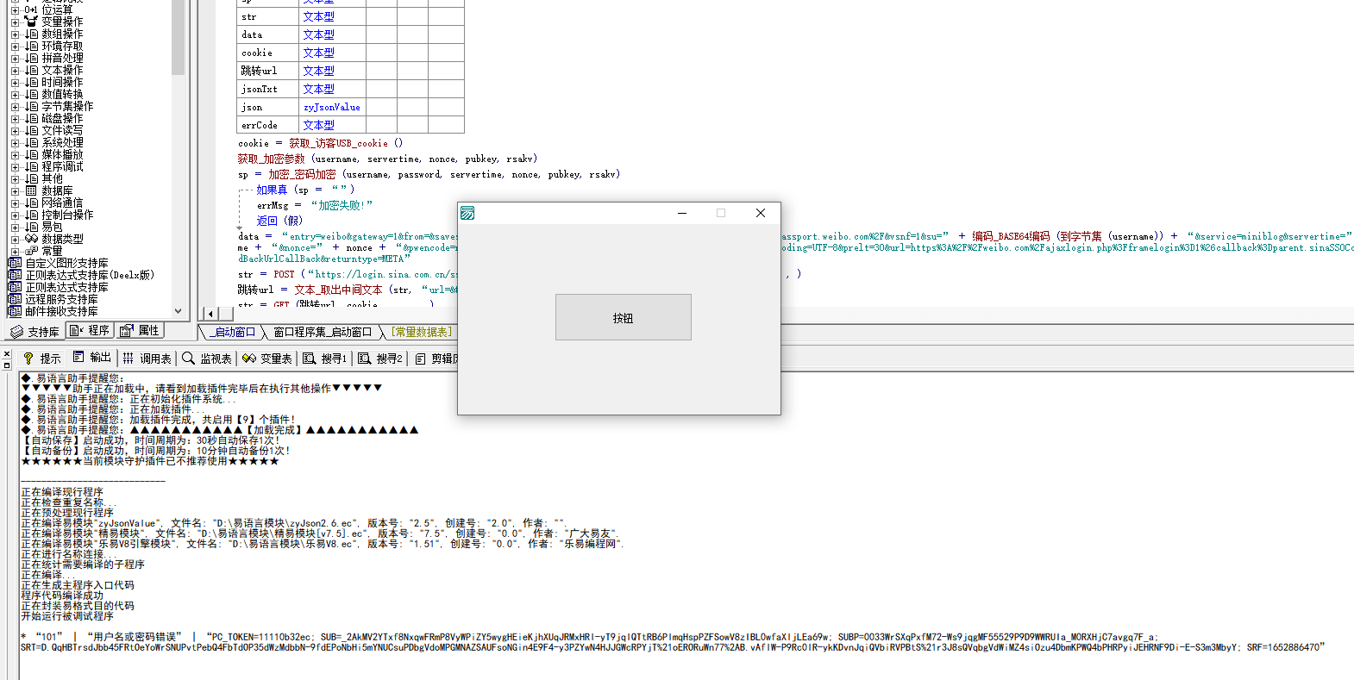This screenshot has height=680, width=1354.
Task: Click the 数据库 table icon in the tree
Action: [x=31, y=190]
